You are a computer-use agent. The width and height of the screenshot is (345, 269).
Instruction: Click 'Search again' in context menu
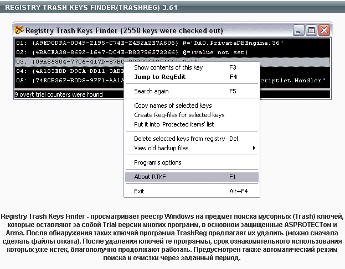(192, 91)
